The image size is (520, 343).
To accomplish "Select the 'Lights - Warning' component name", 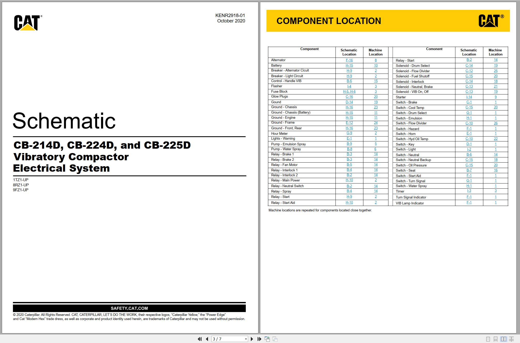I will click(x=283, y=138).
